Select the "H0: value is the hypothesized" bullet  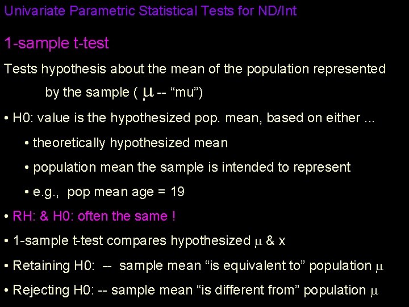pyautogui.click(x=189, y=118)
